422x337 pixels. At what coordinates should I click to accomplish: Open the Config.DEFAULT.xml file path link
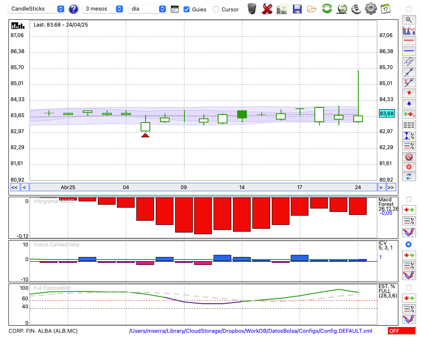pos(251,331)
